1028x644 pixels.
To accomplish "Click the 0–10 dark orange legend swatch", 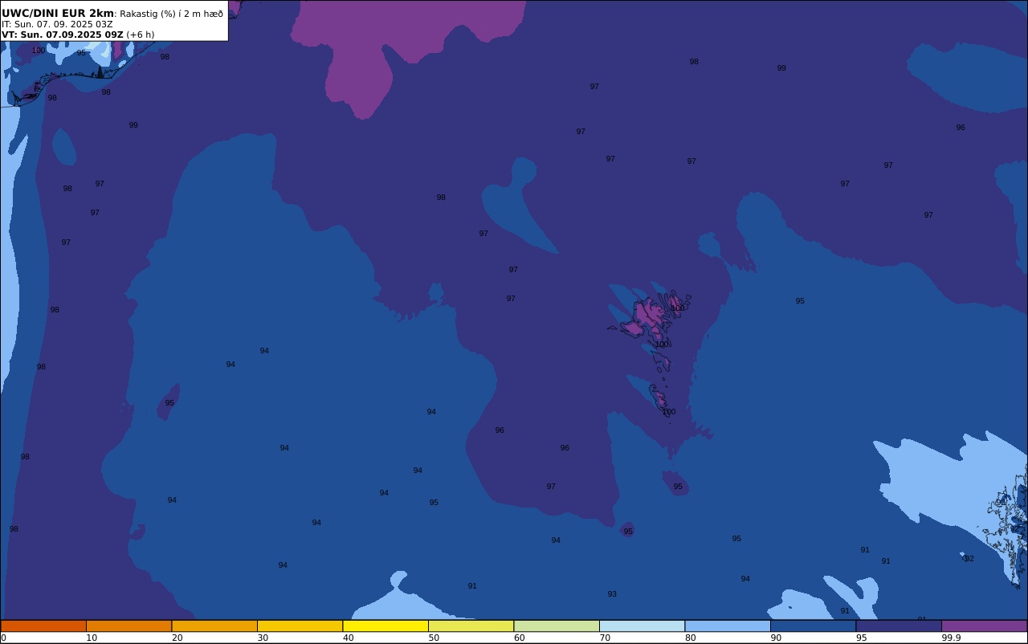I will pyautogui.click(x=43, y=626).
